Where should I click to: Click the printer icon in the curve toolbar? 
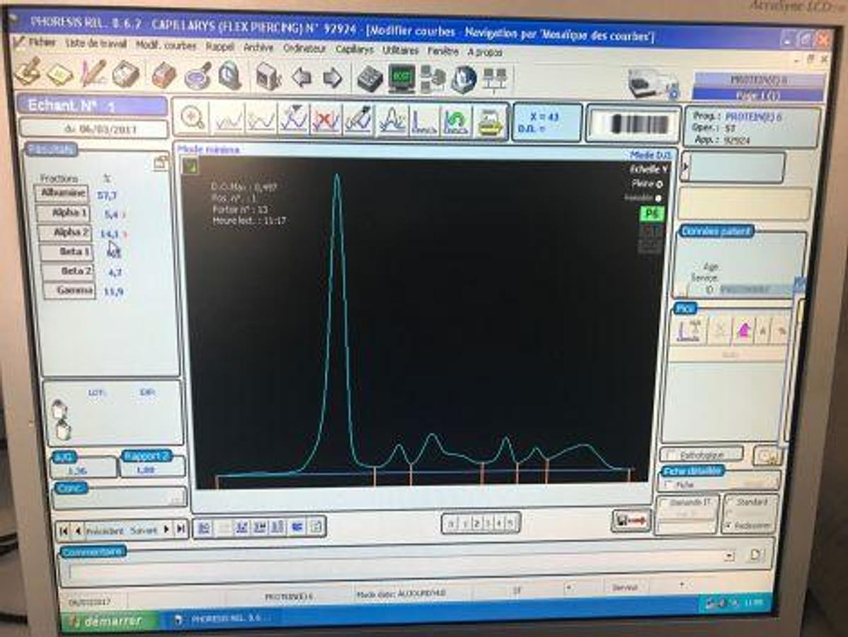point(490,121)
